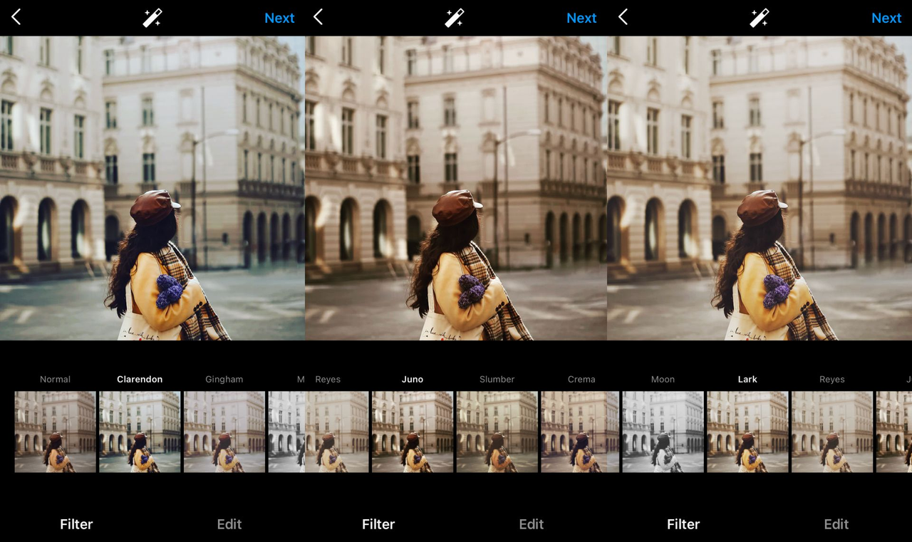Tap the Lux magic wand on the right screen
912x542 pixels.
(x=761, y=17)
